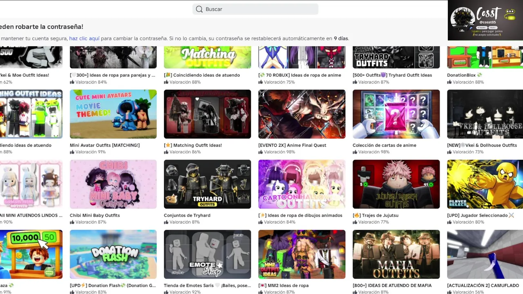Open Matching Outfit Ideas dark thumbnail
This screenshot has height=294, width=523.
[x=208, y=114]
